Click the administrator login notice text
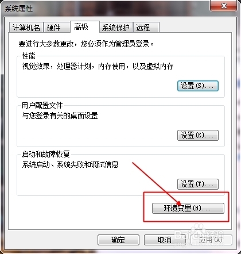The height and width of the screenshot is (254, 241). pyautogui.click(x=86, y=44)
